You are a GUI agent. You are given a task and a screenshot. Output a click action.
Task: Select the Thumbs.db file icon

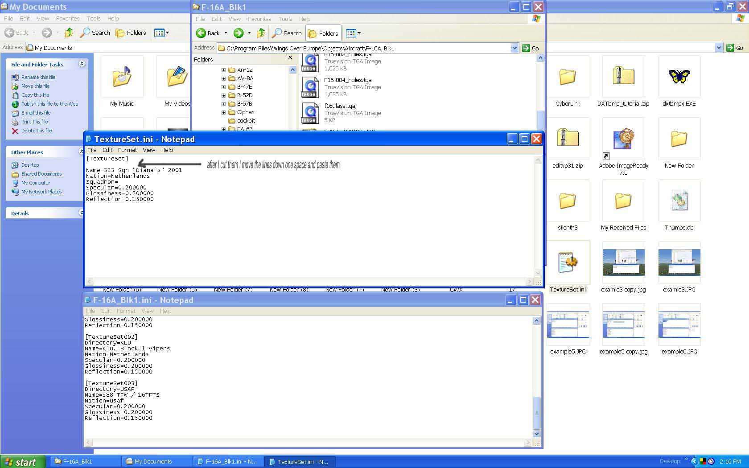(679, 201)
